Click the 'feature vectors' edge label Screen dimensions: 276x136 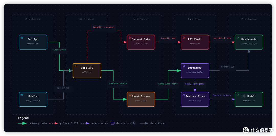tap(222, 95)
